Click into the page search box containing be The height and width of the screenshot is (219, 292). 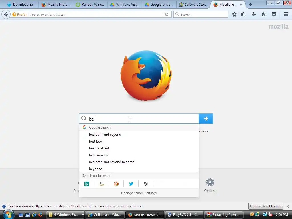tap(139, 119)
